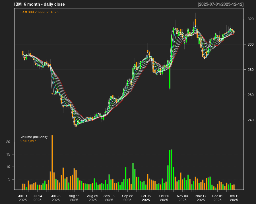Screen dimensions: 256x204
Task: Select the 240 price axis label
Action: tap(250, 120)
